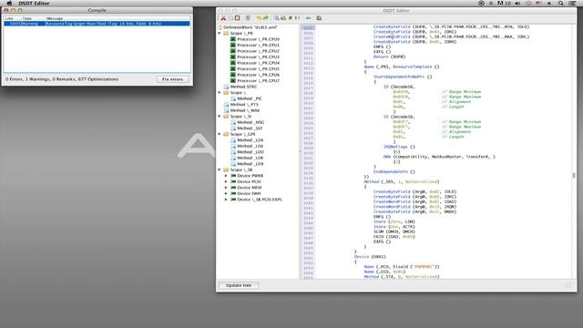Select Processor \_PR.CPU3 in tree

258,56
